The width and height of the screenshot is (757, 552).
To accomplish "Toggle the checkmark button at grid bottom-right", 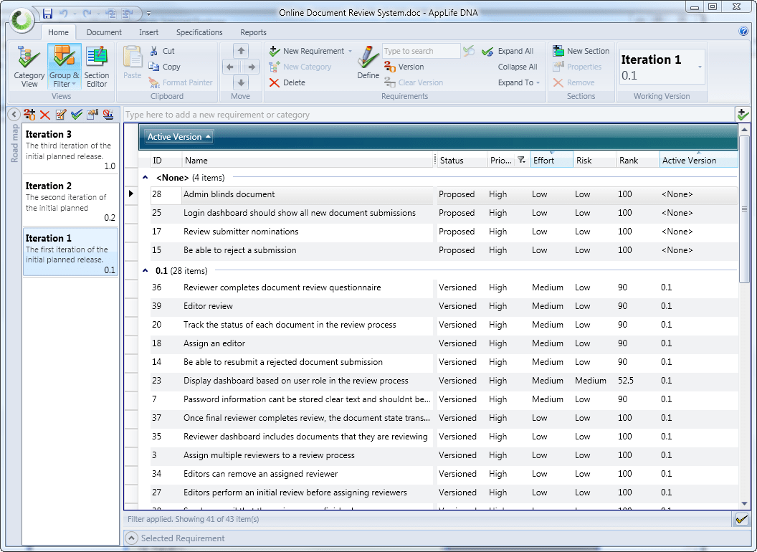I will point(742,519).
